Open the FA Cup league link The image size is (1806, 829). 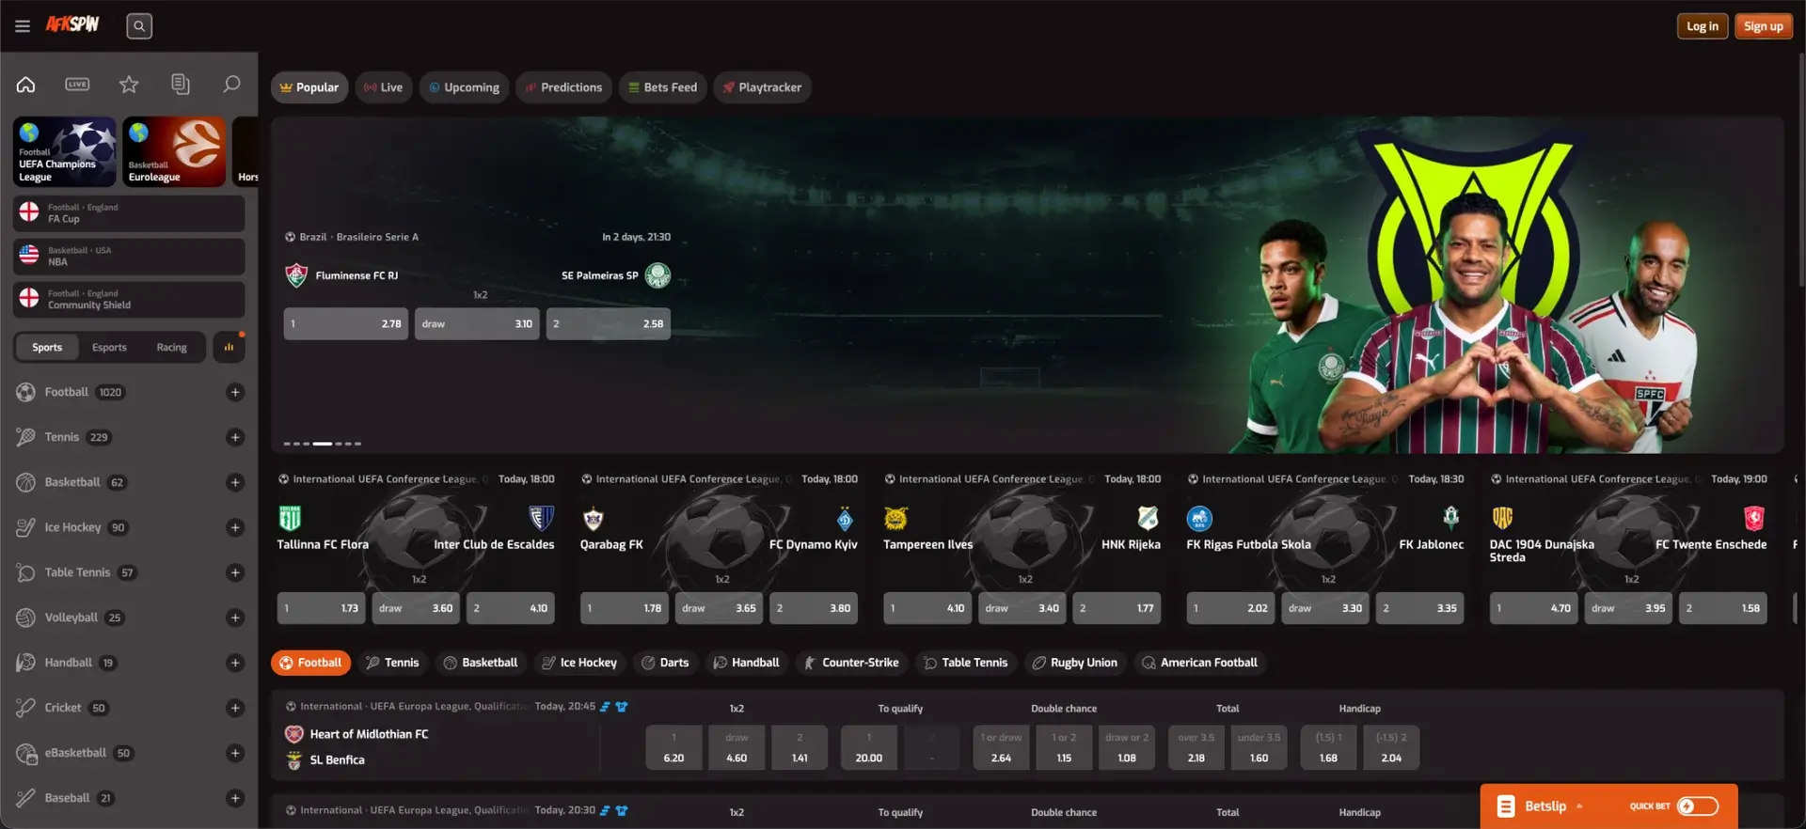coord(129,213)
